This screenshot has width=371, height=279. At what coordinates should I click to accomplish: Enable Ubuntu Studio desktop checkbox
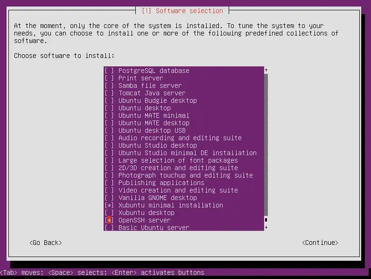tap(109, 145)
